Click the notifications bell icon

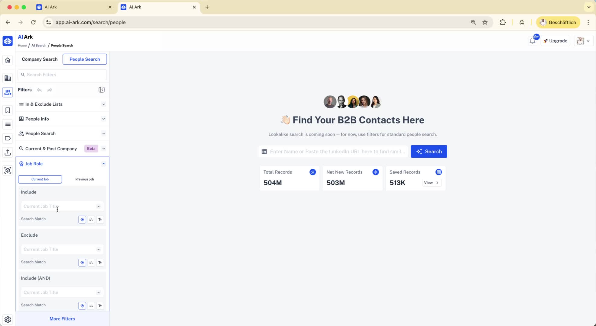[532, 41]
